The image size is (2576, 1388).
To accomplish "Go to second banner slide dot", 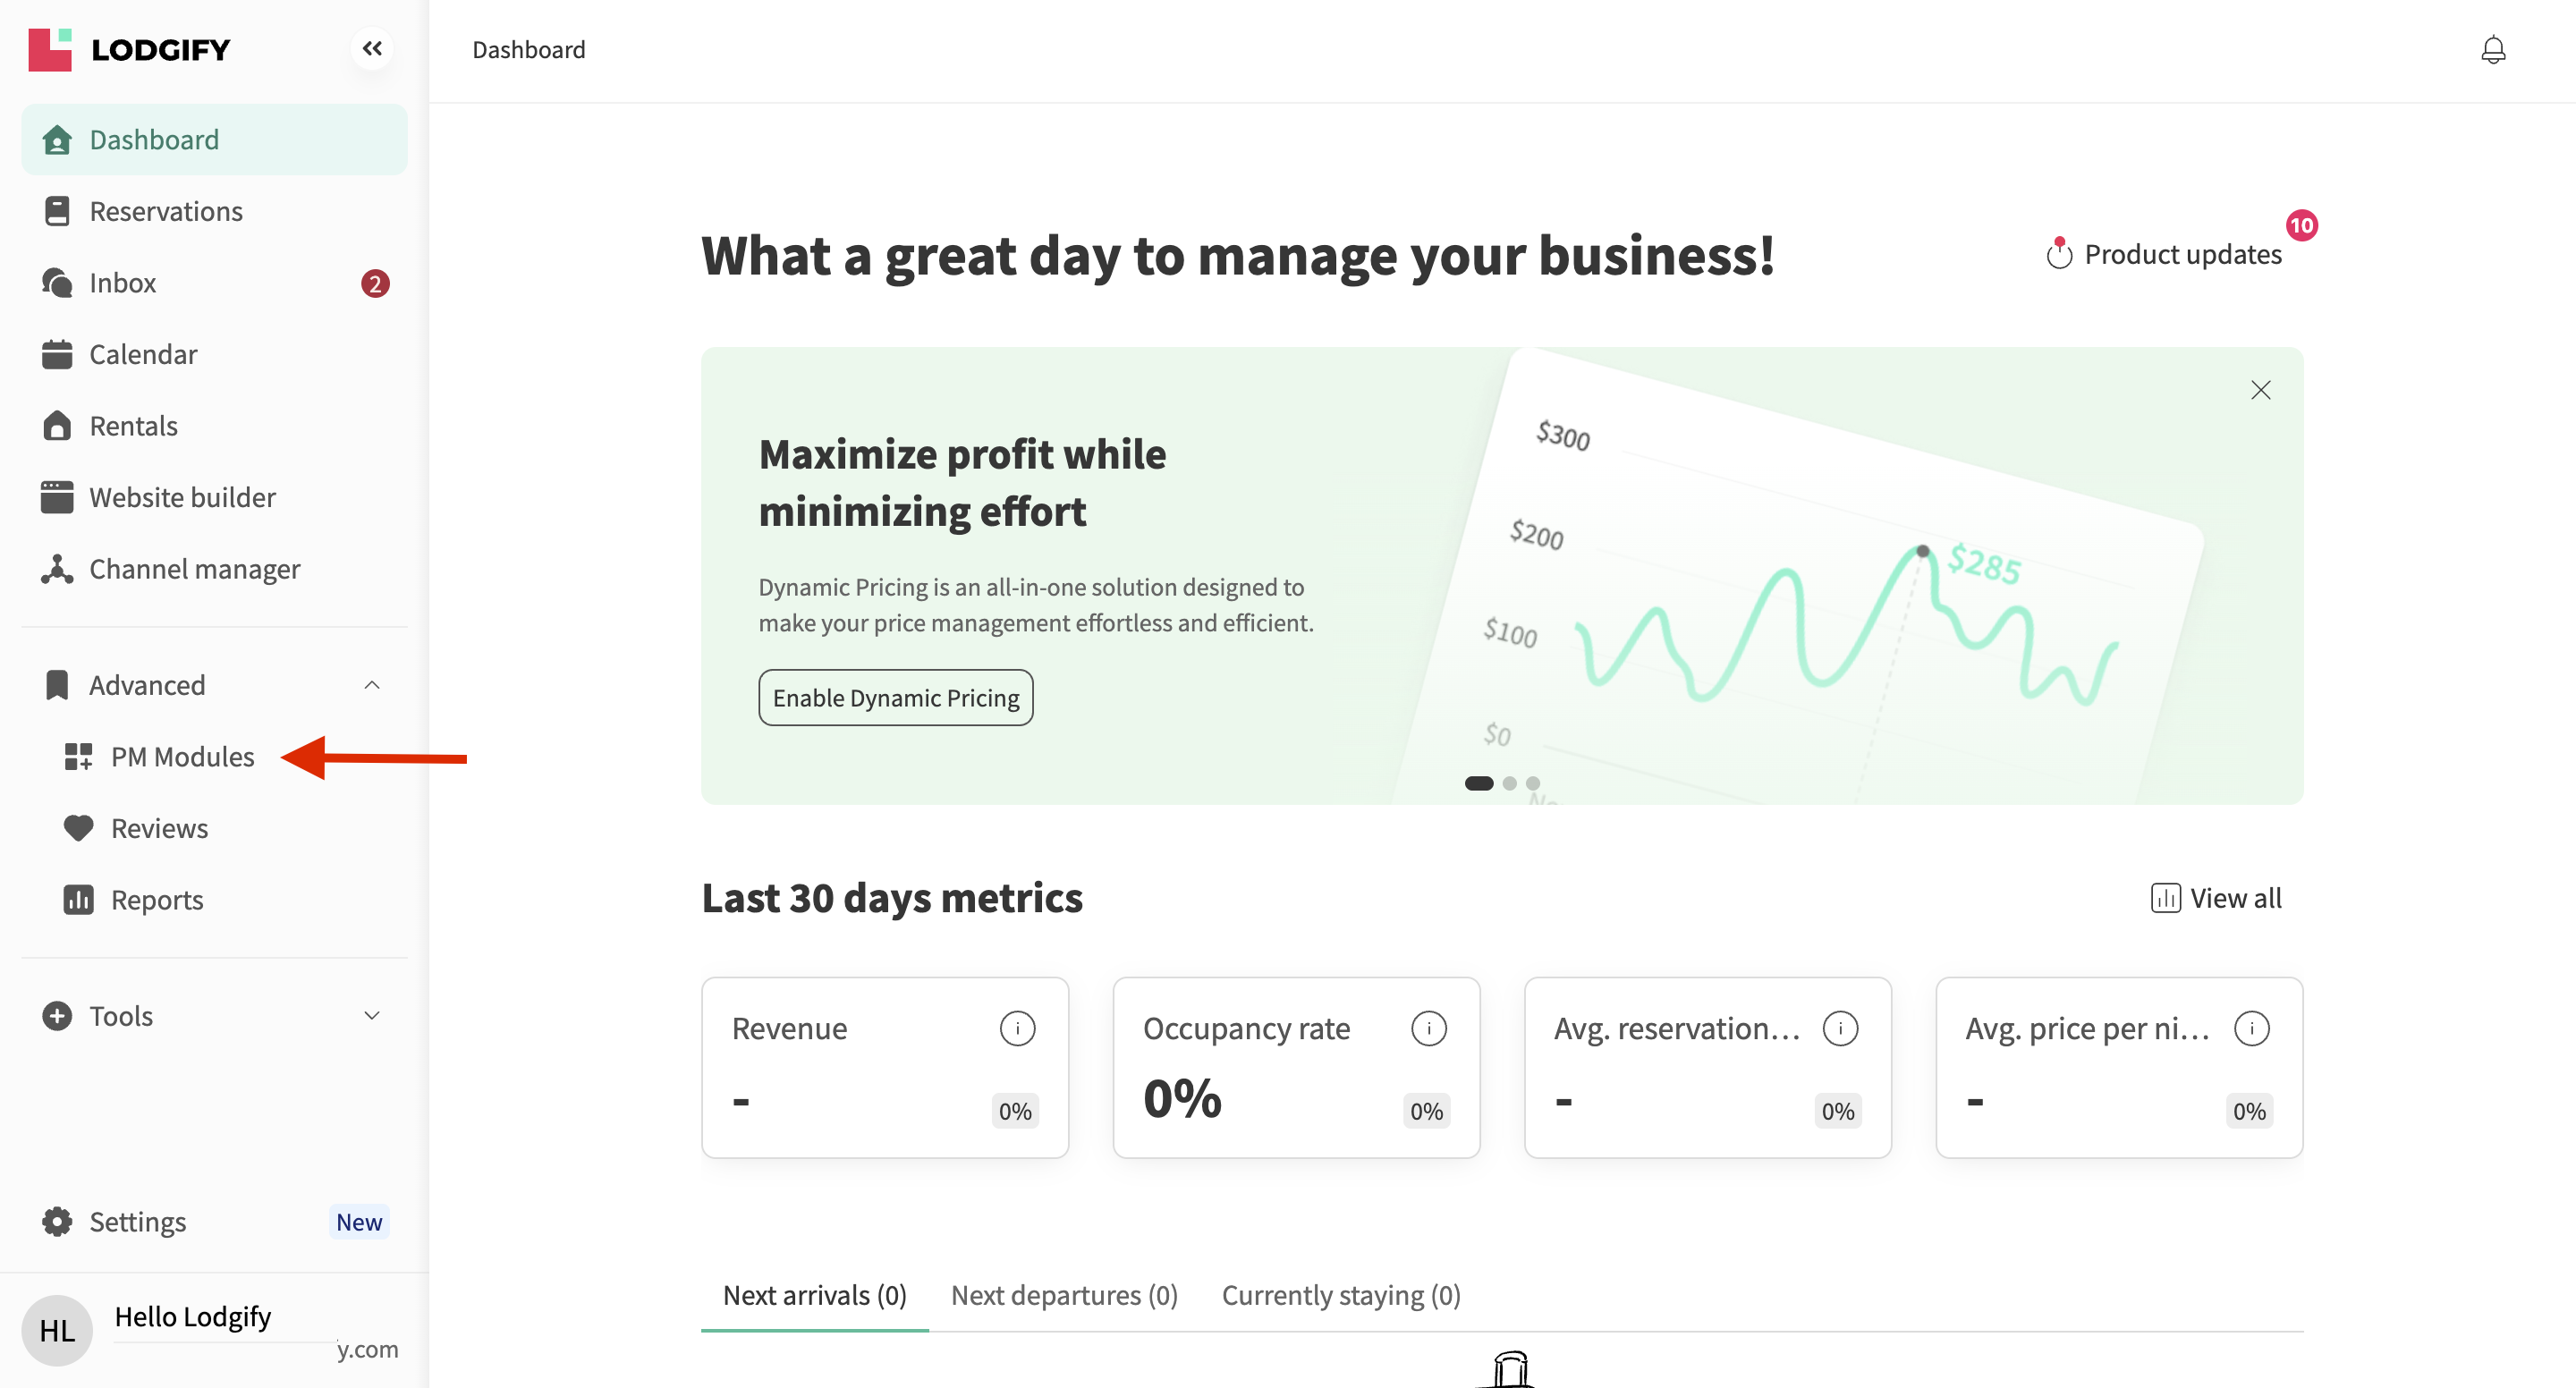I will [1509, 783].
